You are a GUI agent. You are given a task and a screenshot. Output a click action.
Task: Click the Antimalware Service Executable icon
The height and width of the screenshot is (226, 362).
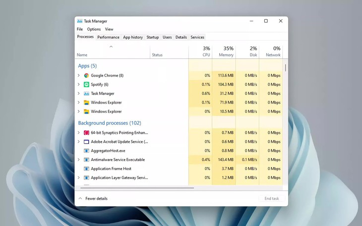pos(86,160)
